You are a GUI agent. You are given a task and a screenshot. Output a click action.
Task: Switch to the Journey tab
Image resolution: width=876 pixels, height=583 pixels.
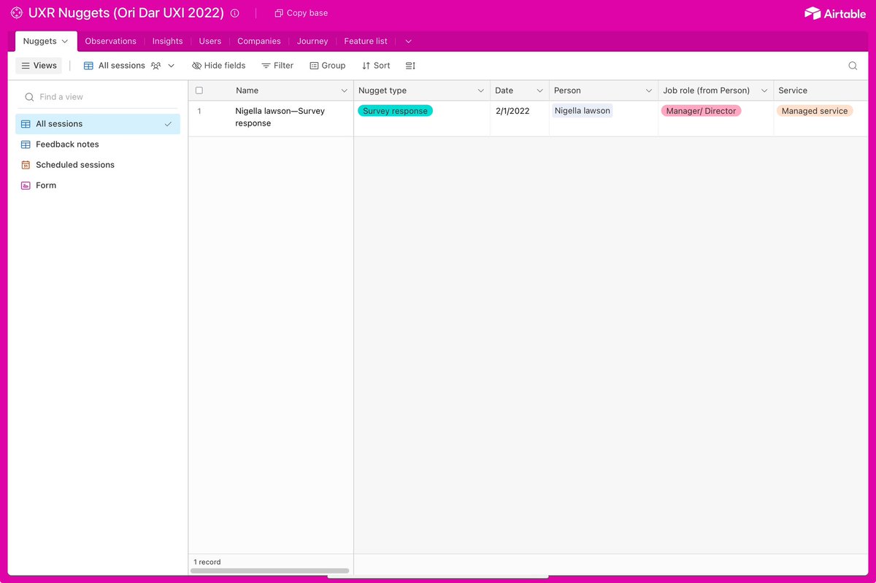coord(312,42)
